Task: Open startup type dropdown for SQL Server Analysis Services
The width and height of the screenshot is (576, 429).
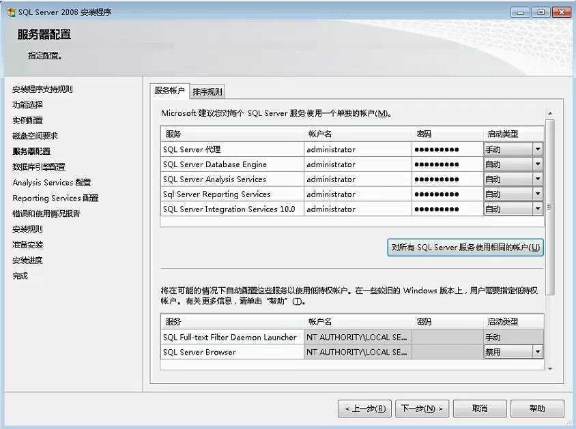Action: click(x=537, y=179)
